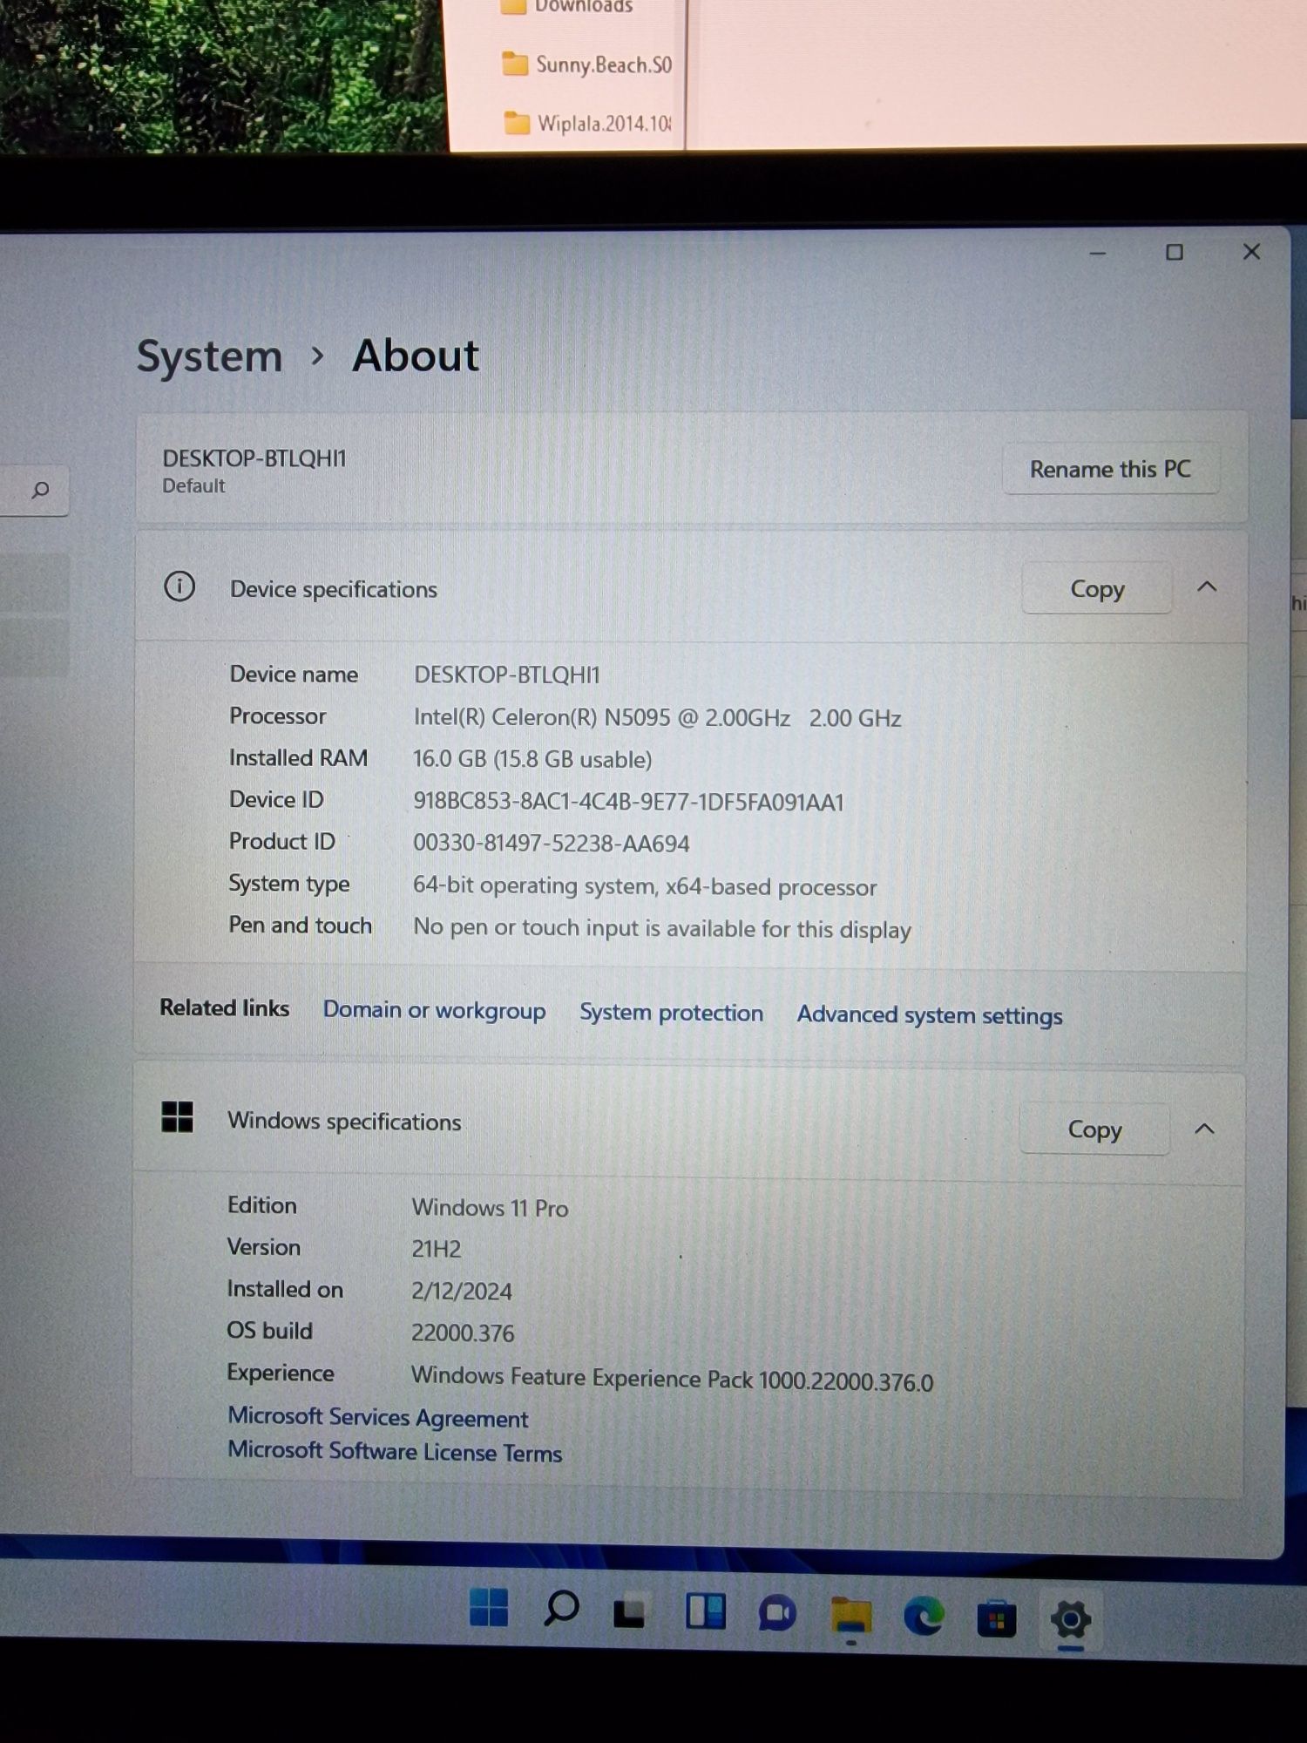Click the Device ID value 918BC853-8AC1-4C4B-9E77-1DF5FA091AA1

coord(628,802)
